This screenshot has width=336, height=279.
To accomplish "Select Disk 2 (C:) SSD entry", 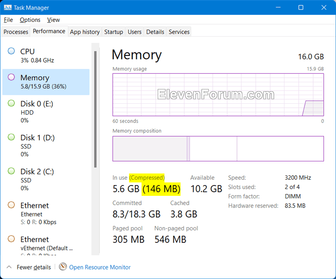I will coord(46,180).
